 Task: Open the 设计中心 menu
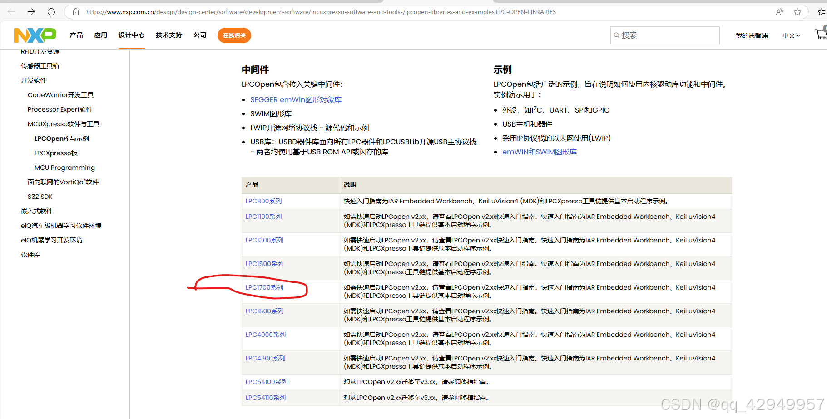tap(131, 35)
